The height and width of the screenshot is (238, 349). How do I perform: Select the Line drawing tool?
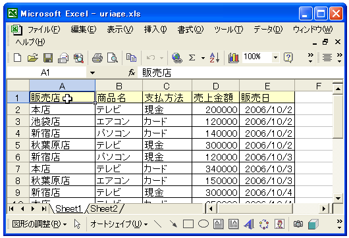coord(158,224)
